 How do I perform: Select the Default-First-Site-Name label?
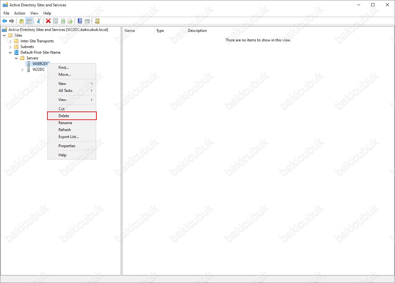(x=40, y=52)
